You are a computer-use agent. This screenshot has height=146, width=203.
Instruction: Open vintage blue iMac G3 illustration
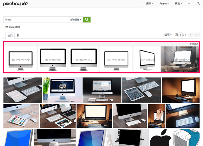tap(186, 137)
